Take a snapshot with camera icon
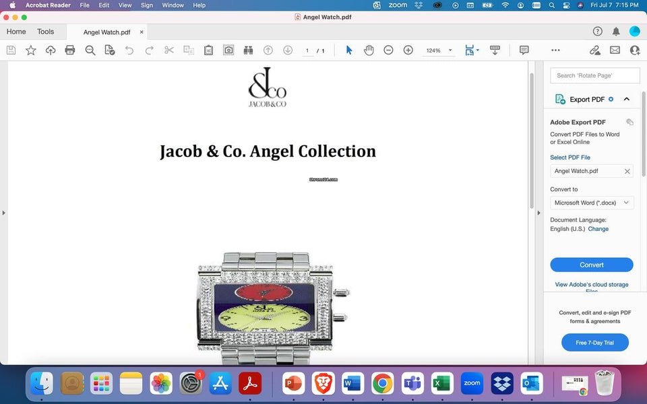 228,50
